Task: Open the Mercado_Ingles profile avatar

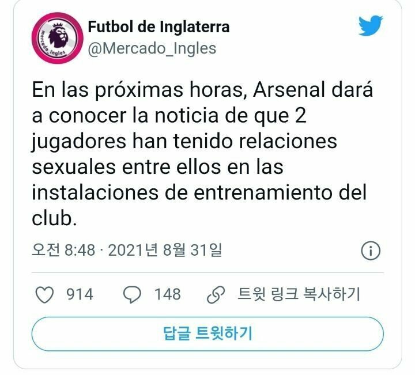Action: [x=58, y=38]
